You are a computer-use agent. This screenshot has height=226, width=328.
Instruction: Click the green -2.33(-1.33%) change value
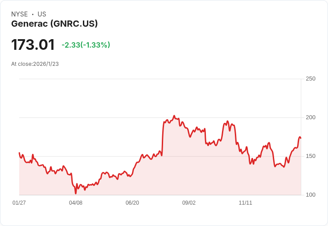[86, 45]
